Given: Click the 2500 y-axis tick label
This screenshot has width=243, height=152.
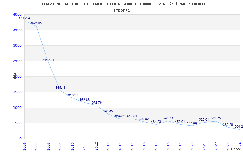Looking at the screenshot, I should tap(17, 61).
